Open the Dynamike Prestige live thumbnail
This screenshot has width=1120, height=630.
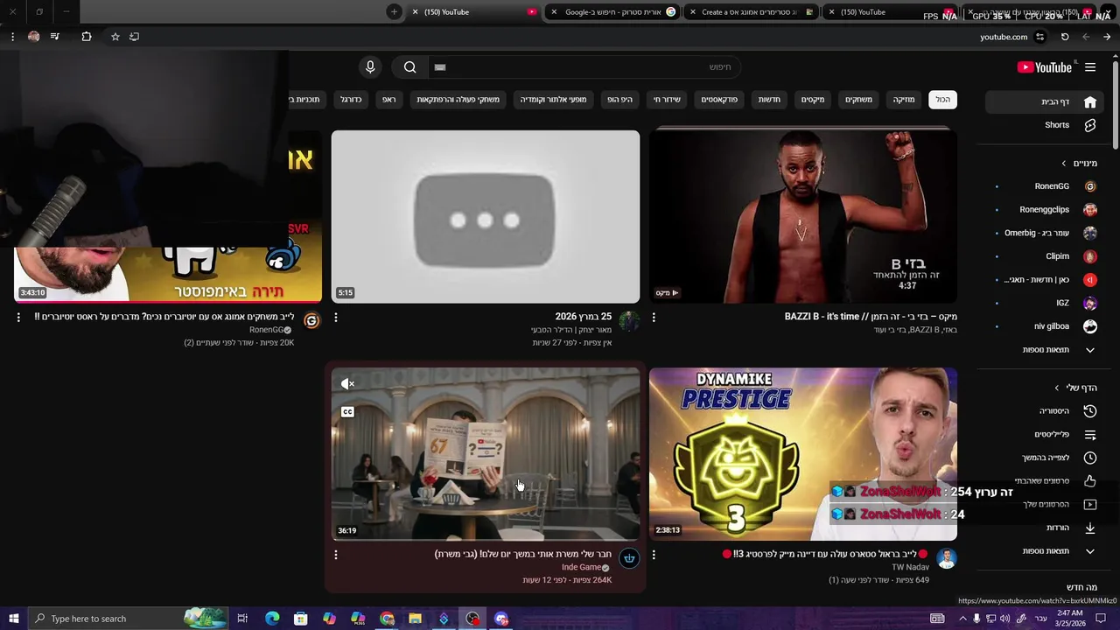pos(802,454)
